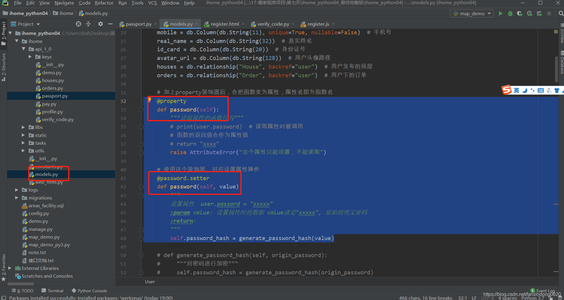Open the Event Log
Viewport: 564px width, 300px height.
pos(543,290)
